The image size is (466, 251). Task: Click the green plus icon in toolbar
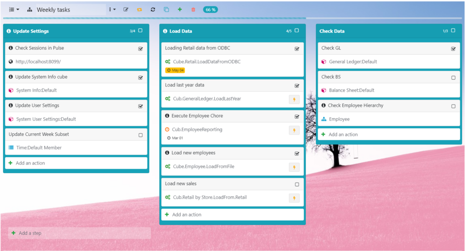coord(180,10)
